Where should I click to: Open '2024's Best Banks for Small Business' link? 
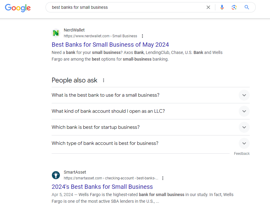point(102,187)
